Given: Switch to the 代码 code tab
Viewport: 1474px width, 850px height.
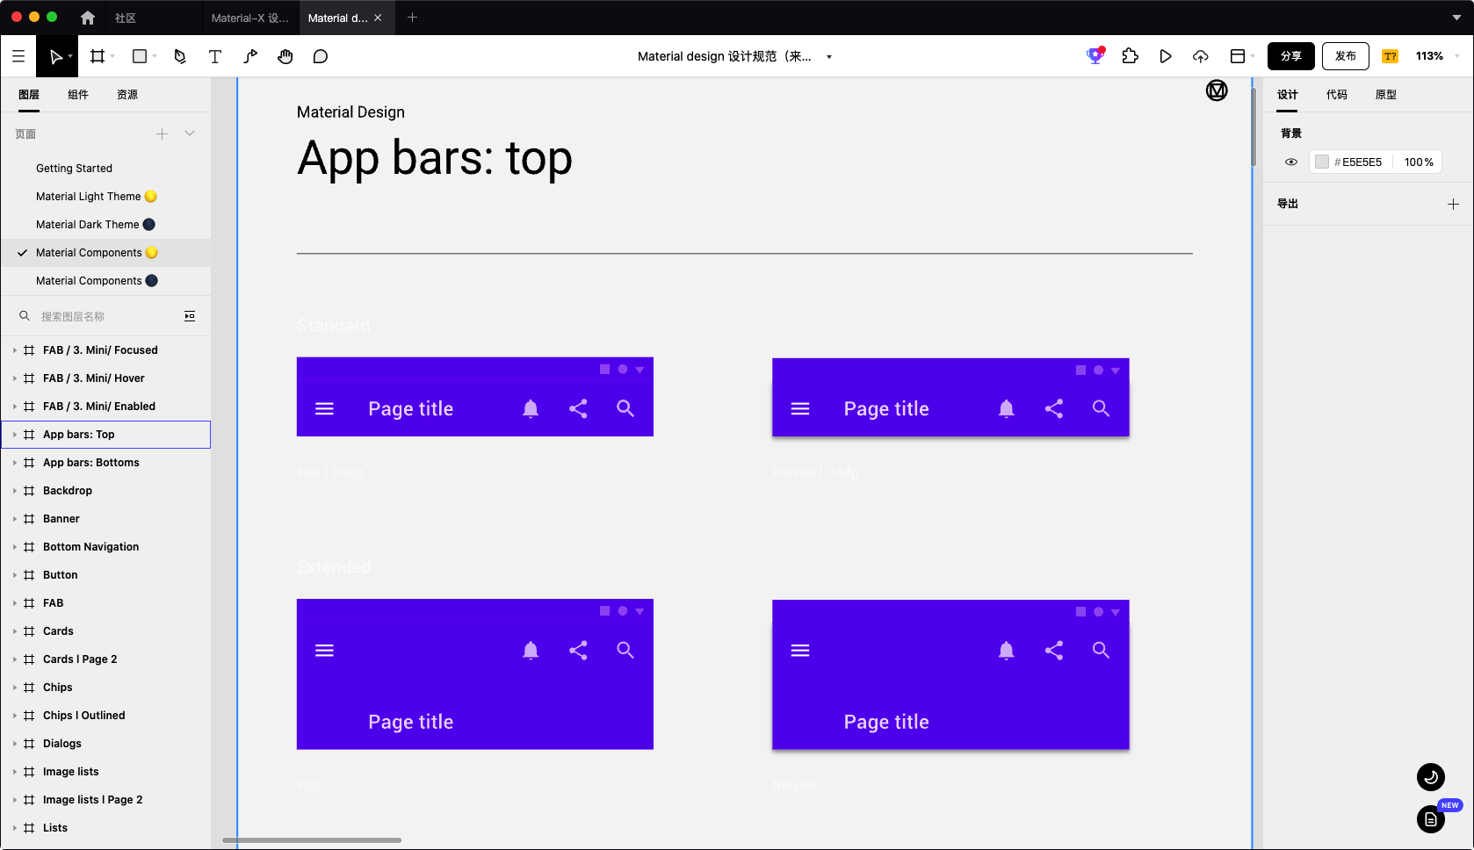Looking at the screenshot, I should 1337,95.
